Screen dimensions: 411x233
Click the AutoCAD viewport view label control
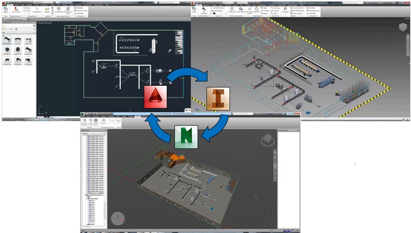[45, 23]
